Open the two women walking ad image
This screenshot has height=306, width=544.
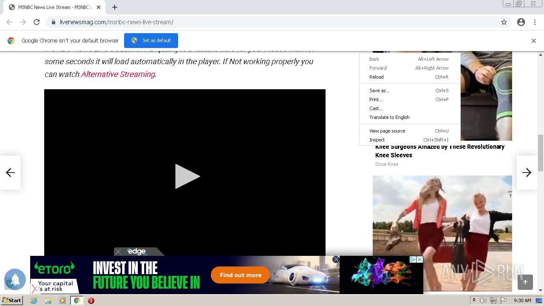(x=442, y=233)
